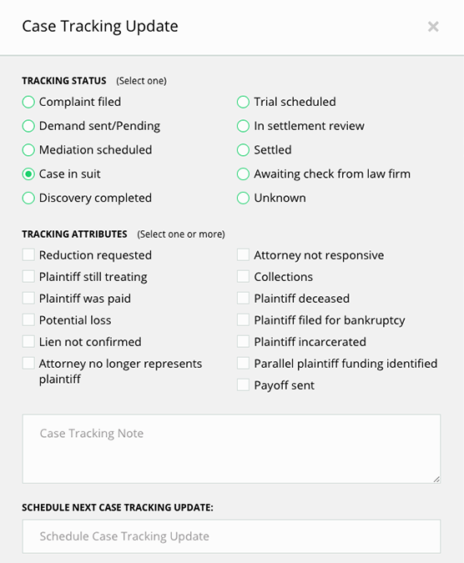The image size is (464, 563).
Task: Choose the Settled status option
Action: tap(243, 150)
